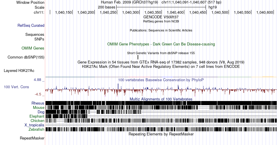Click Repeating Elements by RepeatMasker title
This screenshot has height=145, width=277.
point(161,134)
